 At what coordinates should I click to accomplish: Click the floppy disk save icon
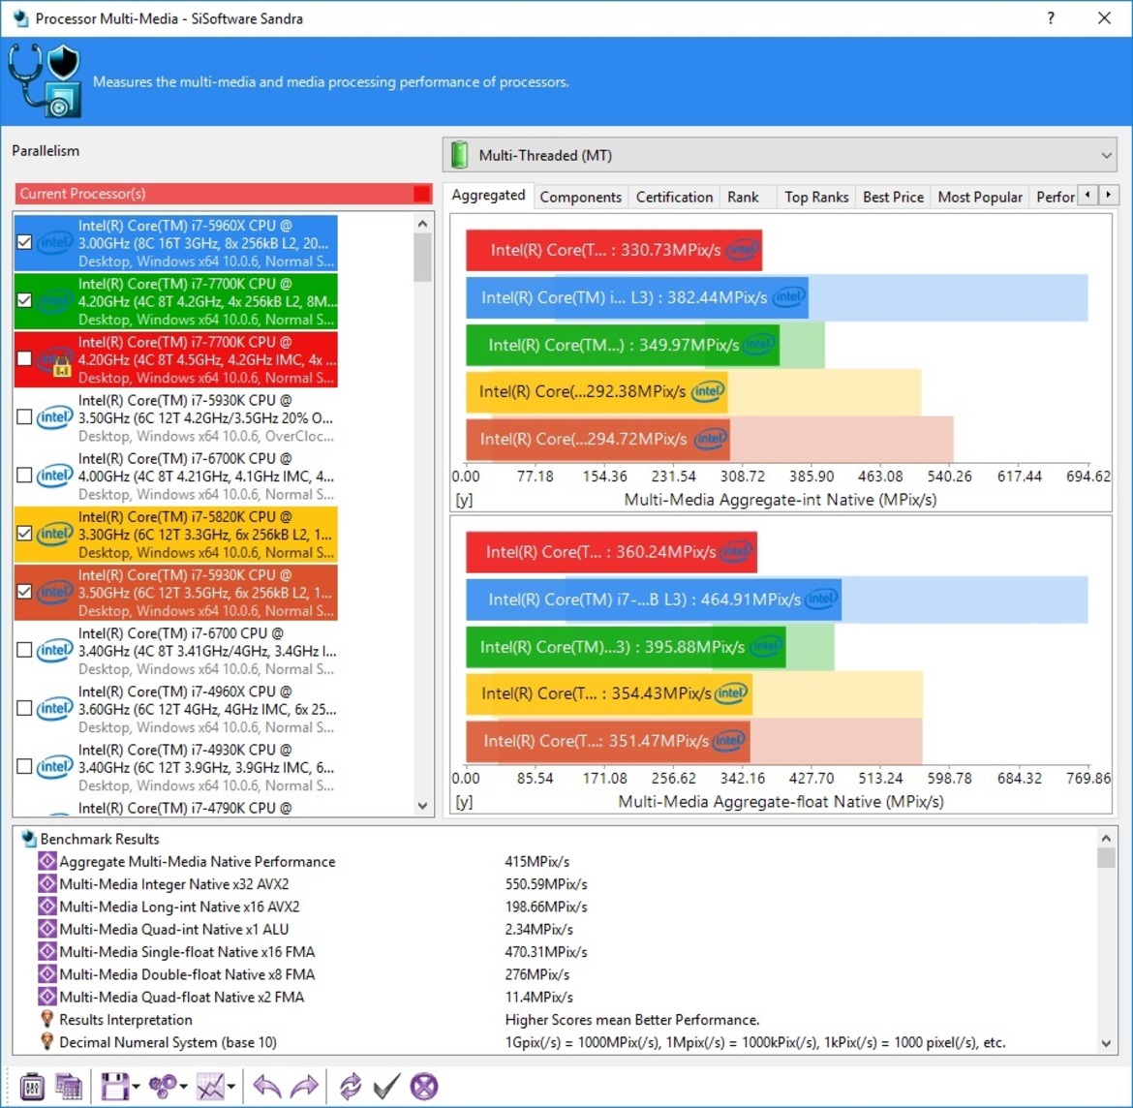click(x=114, y=1087)
